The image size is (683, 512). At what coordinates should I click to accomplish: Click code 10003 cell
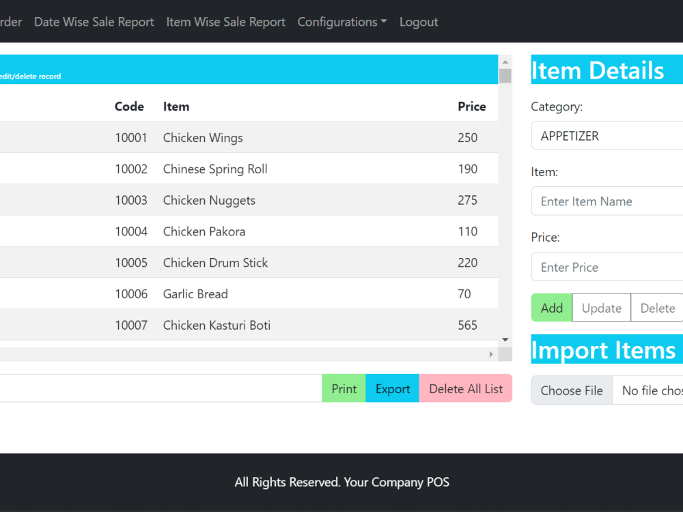(131, 200)
